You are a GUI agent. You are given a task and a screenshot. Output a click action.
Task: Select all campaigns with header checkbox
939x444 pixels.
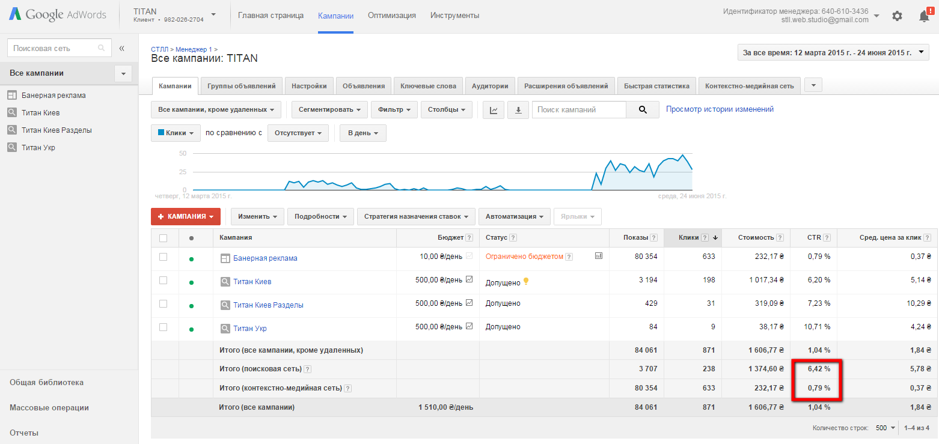coord(164,238)
